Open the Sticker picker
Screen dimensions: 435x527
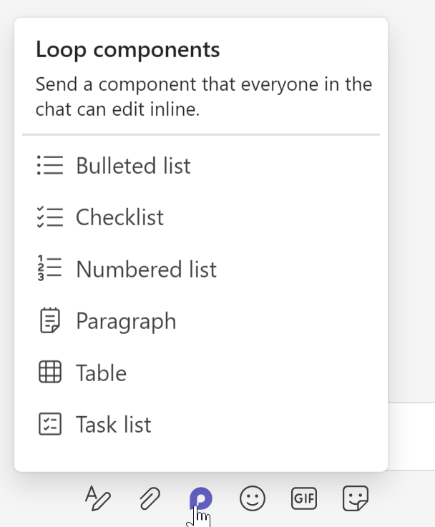(x=356, y=498)
